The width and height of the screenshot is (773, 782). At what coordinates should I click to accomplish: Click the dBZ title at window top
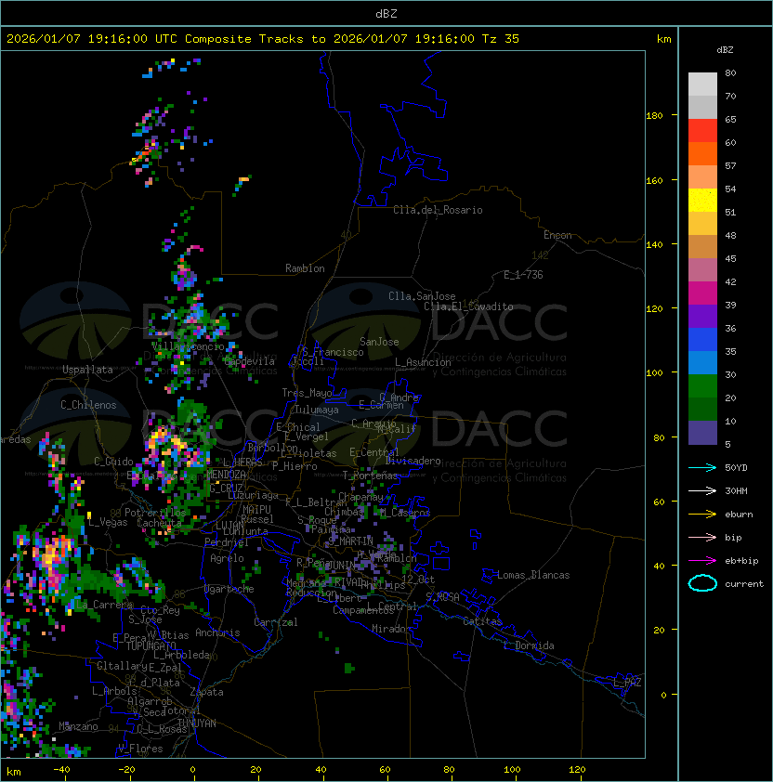386,13
